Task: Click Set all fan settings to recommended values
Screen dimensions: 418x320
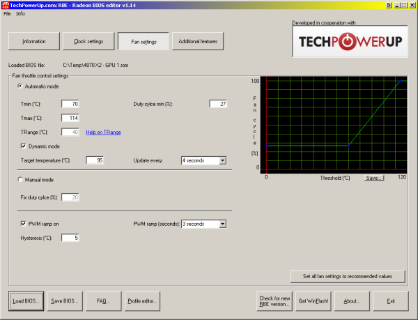Action: pyautogui.click(x=348, y=276)
